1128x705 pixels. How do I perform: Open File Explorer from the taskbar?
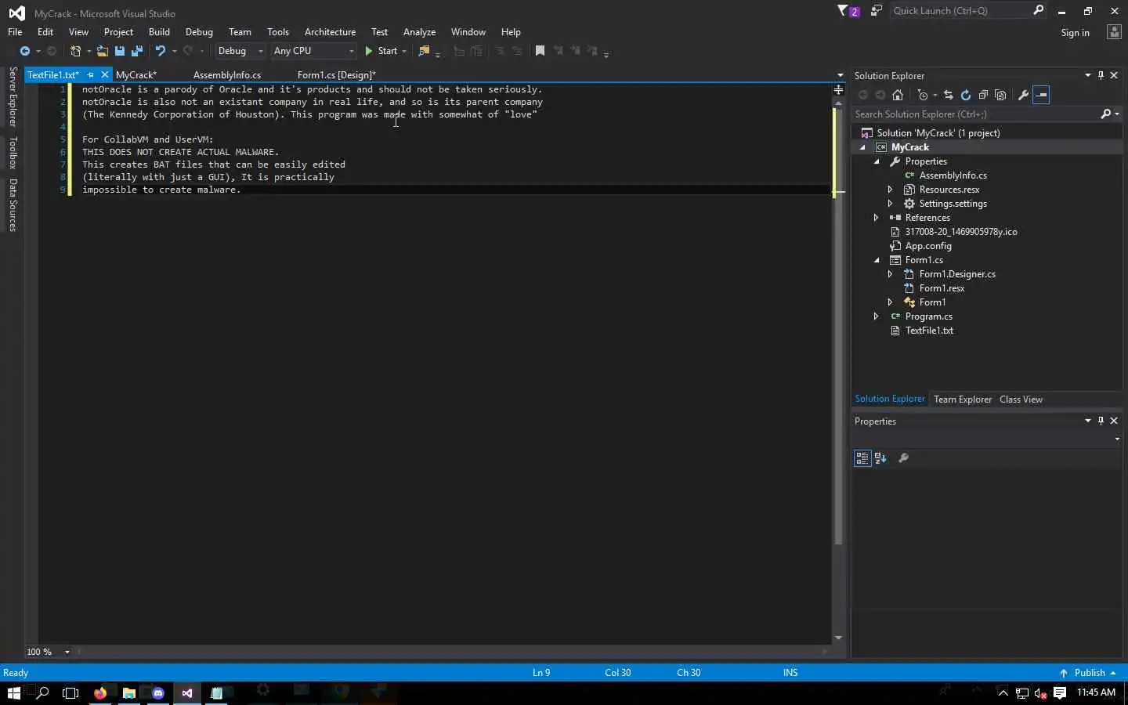click(129, 693)
